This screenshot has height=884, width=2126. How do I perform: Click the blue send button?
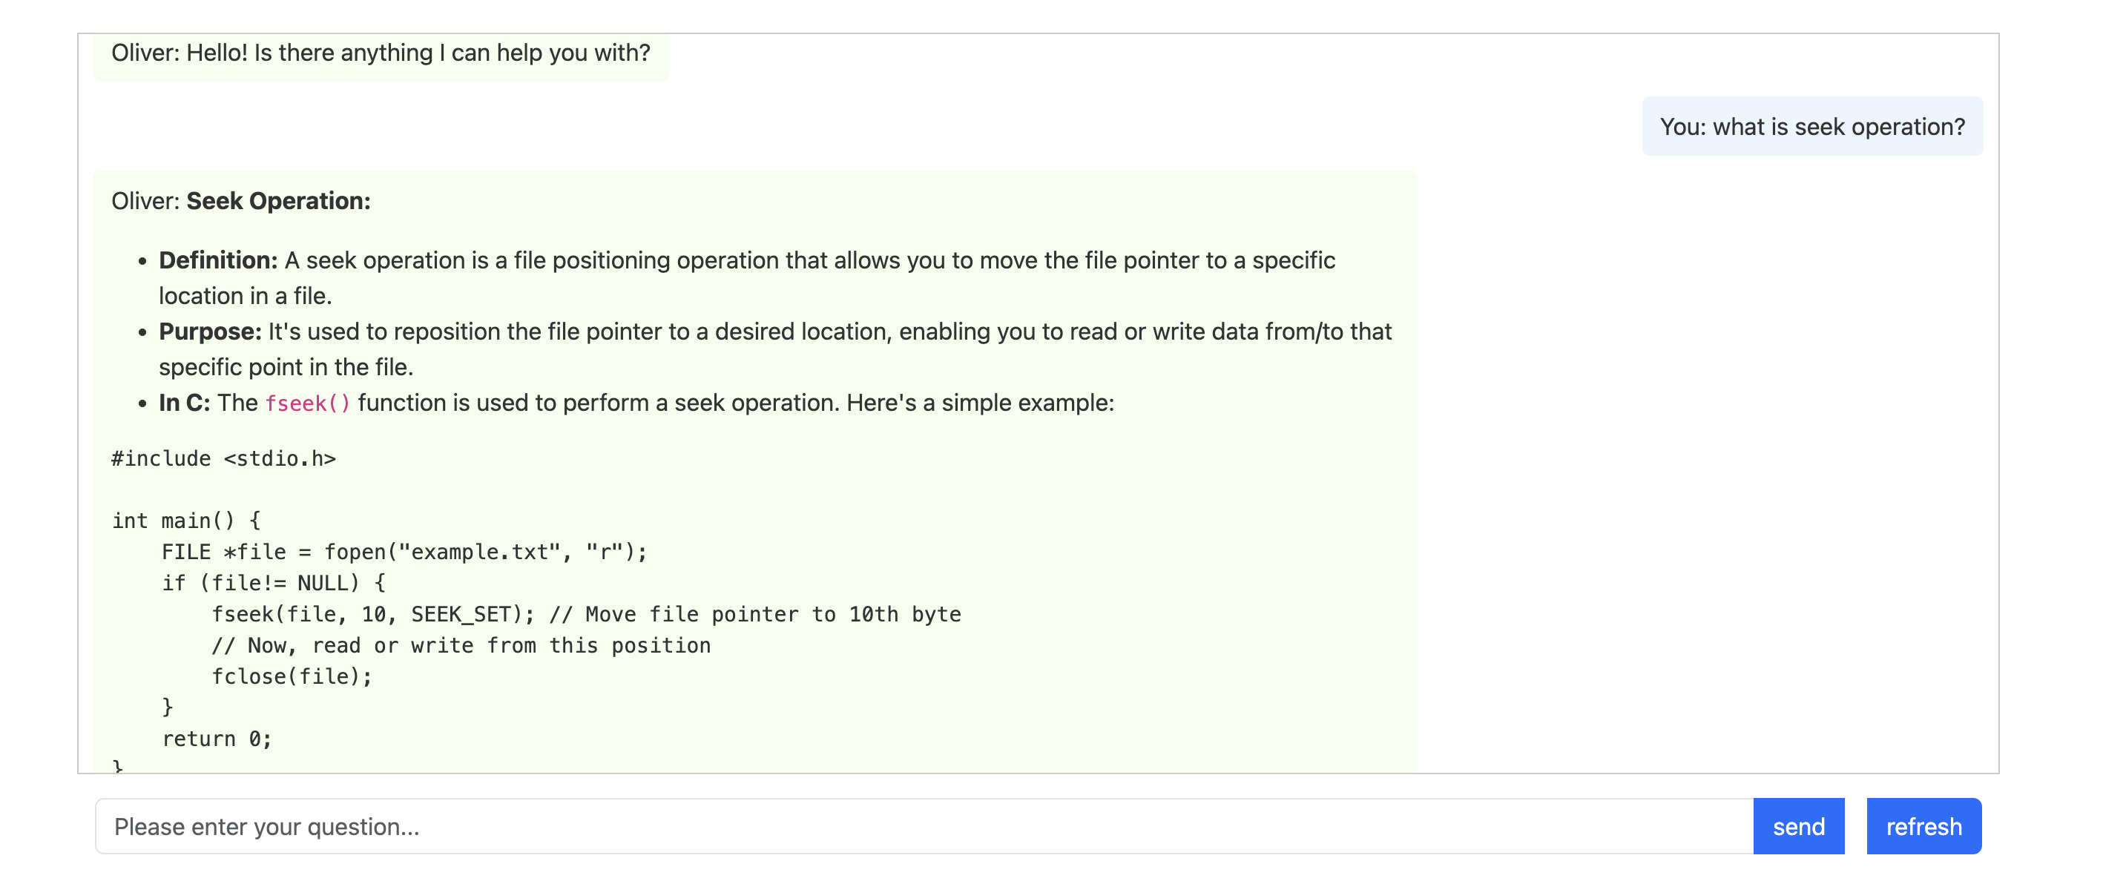point(1798,826)
